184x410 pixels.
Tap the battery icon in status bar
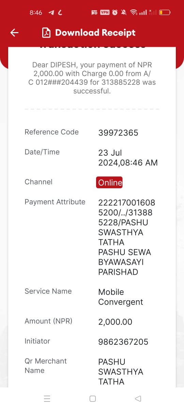pos(165,12)
